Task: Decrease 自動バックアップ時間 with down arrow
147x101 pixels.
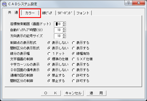Action: [64, 31]
